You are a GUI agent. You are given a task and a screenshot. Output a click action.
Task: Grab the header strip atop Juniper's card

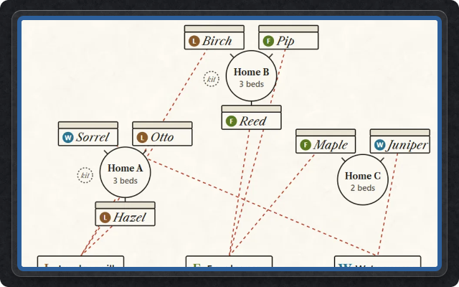tap(400, 132)
